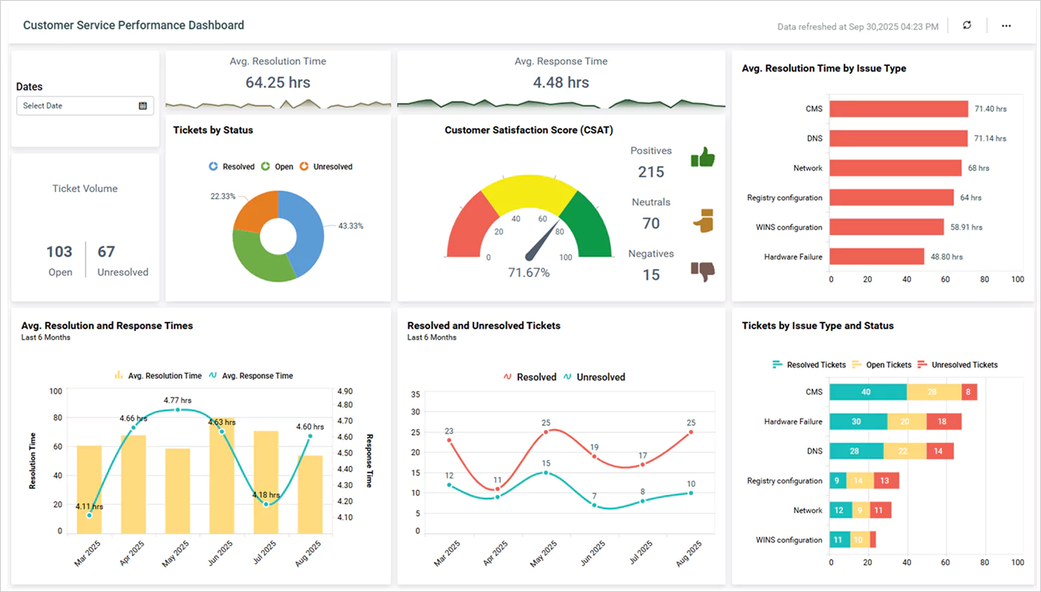This screenshot has height=592, width=1041.
Task: Click the Avg. Resolution Time bar legend icon
Action: pos(119,375)
